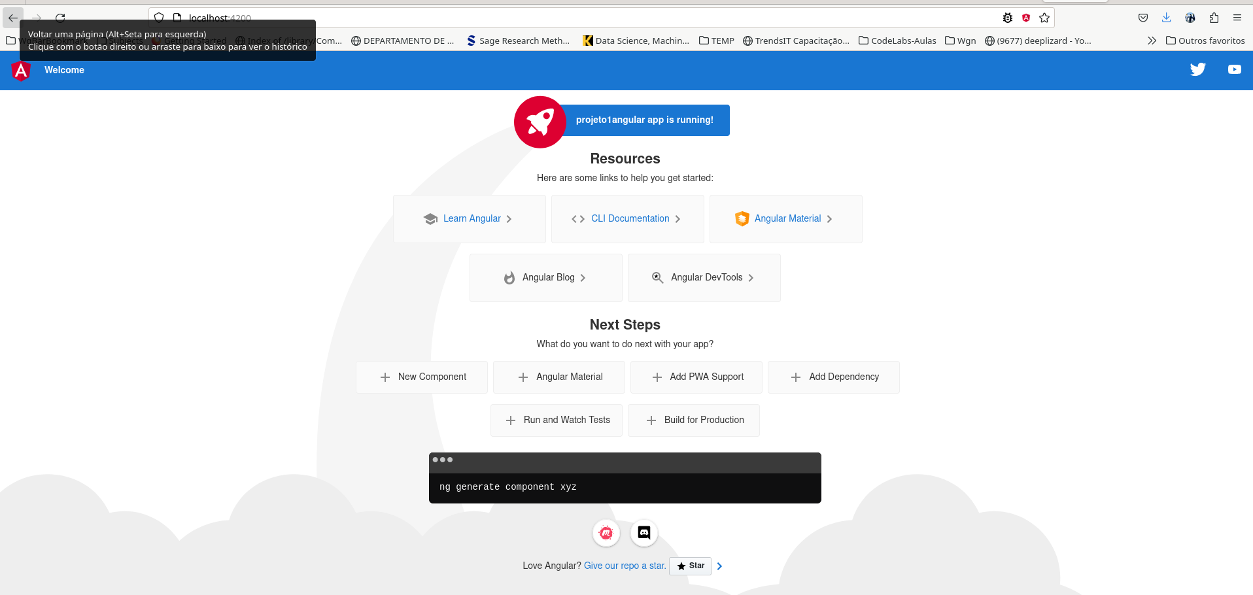Select the New Component next step
Viewport: 1253px width, 595px height.
[x=422, y=377]
